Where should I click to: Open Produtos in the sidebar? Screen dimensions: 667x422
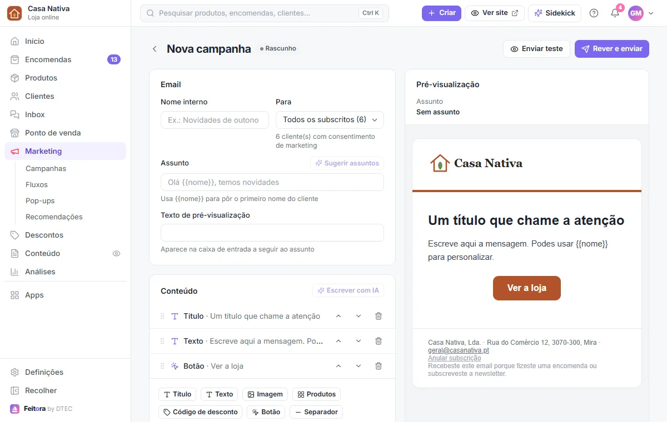pos(66,78)
